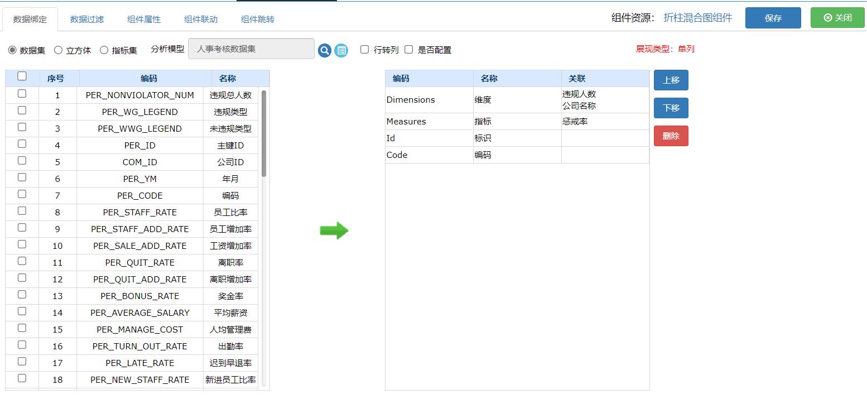Image resolution: width=867 pixels, height=404 pixels.
Task: Click the 下移 move-down button
Action: [x=671, y=108]
